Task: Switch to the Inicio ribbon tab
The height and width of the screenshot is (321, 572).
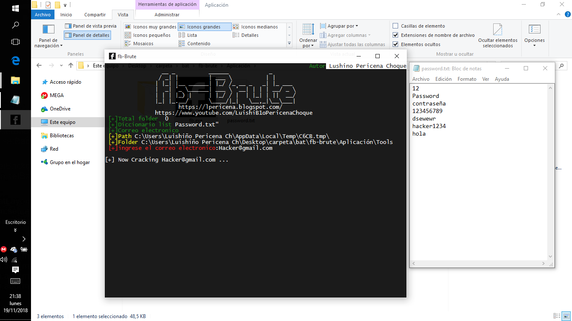Action: click(66, 15)
